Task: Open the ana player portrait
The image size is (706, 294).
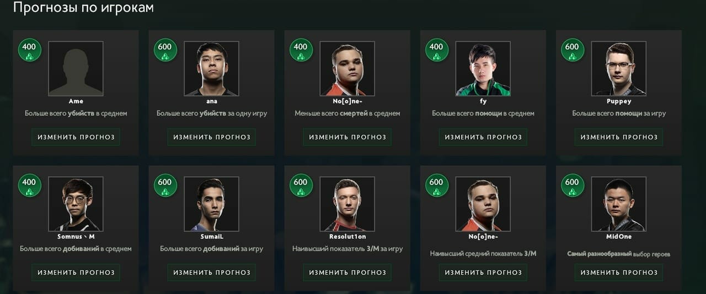Action: [x=211, y=69]
